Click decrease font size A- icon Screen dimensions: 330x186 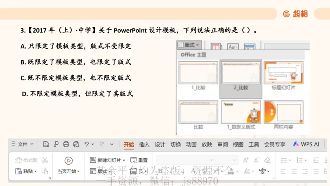[256, 160]
